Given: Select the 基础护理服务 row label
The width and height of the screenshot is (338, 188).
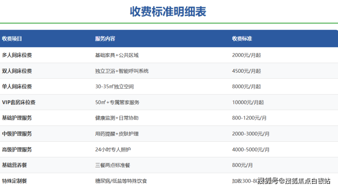Looking at the screenshot, I should [17, 118].
